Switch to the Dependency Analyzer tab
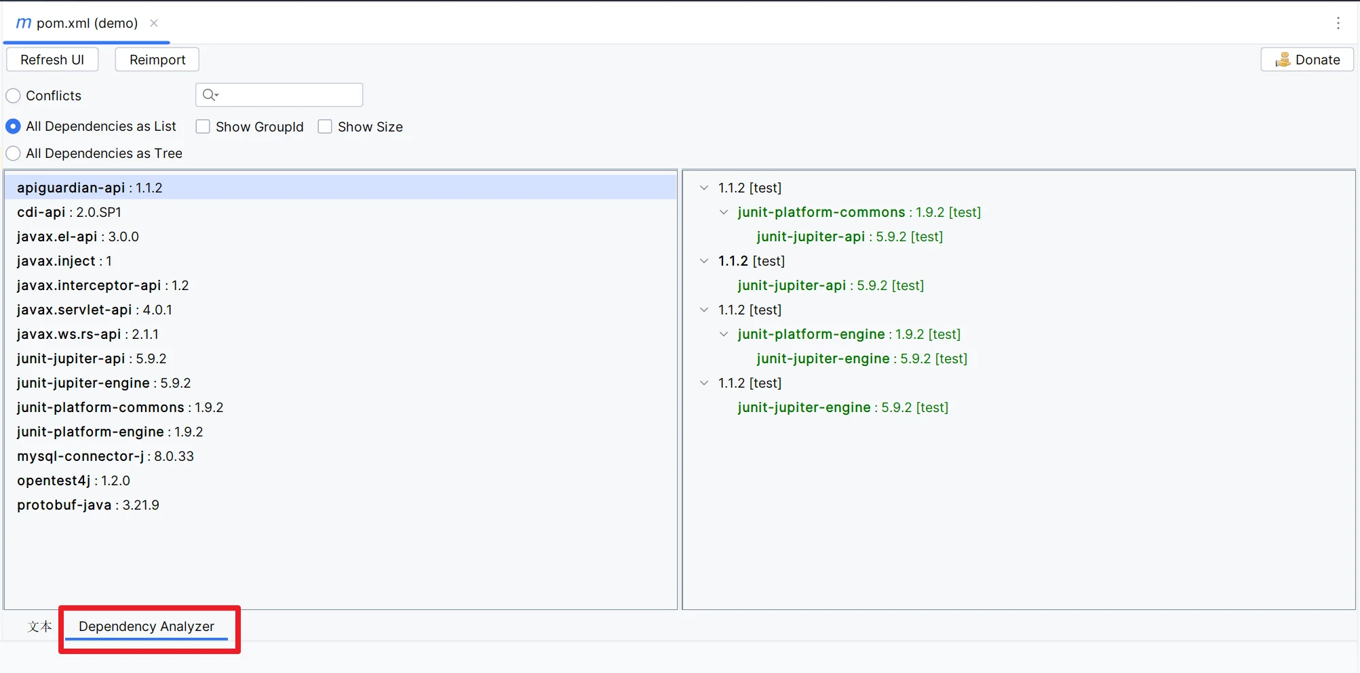 coord(146,626)
